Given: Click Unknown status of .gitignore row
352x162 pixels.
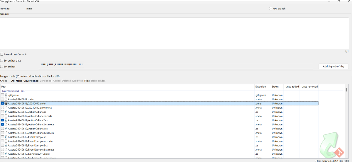Looking at the screenshot, I should [277, 95].
